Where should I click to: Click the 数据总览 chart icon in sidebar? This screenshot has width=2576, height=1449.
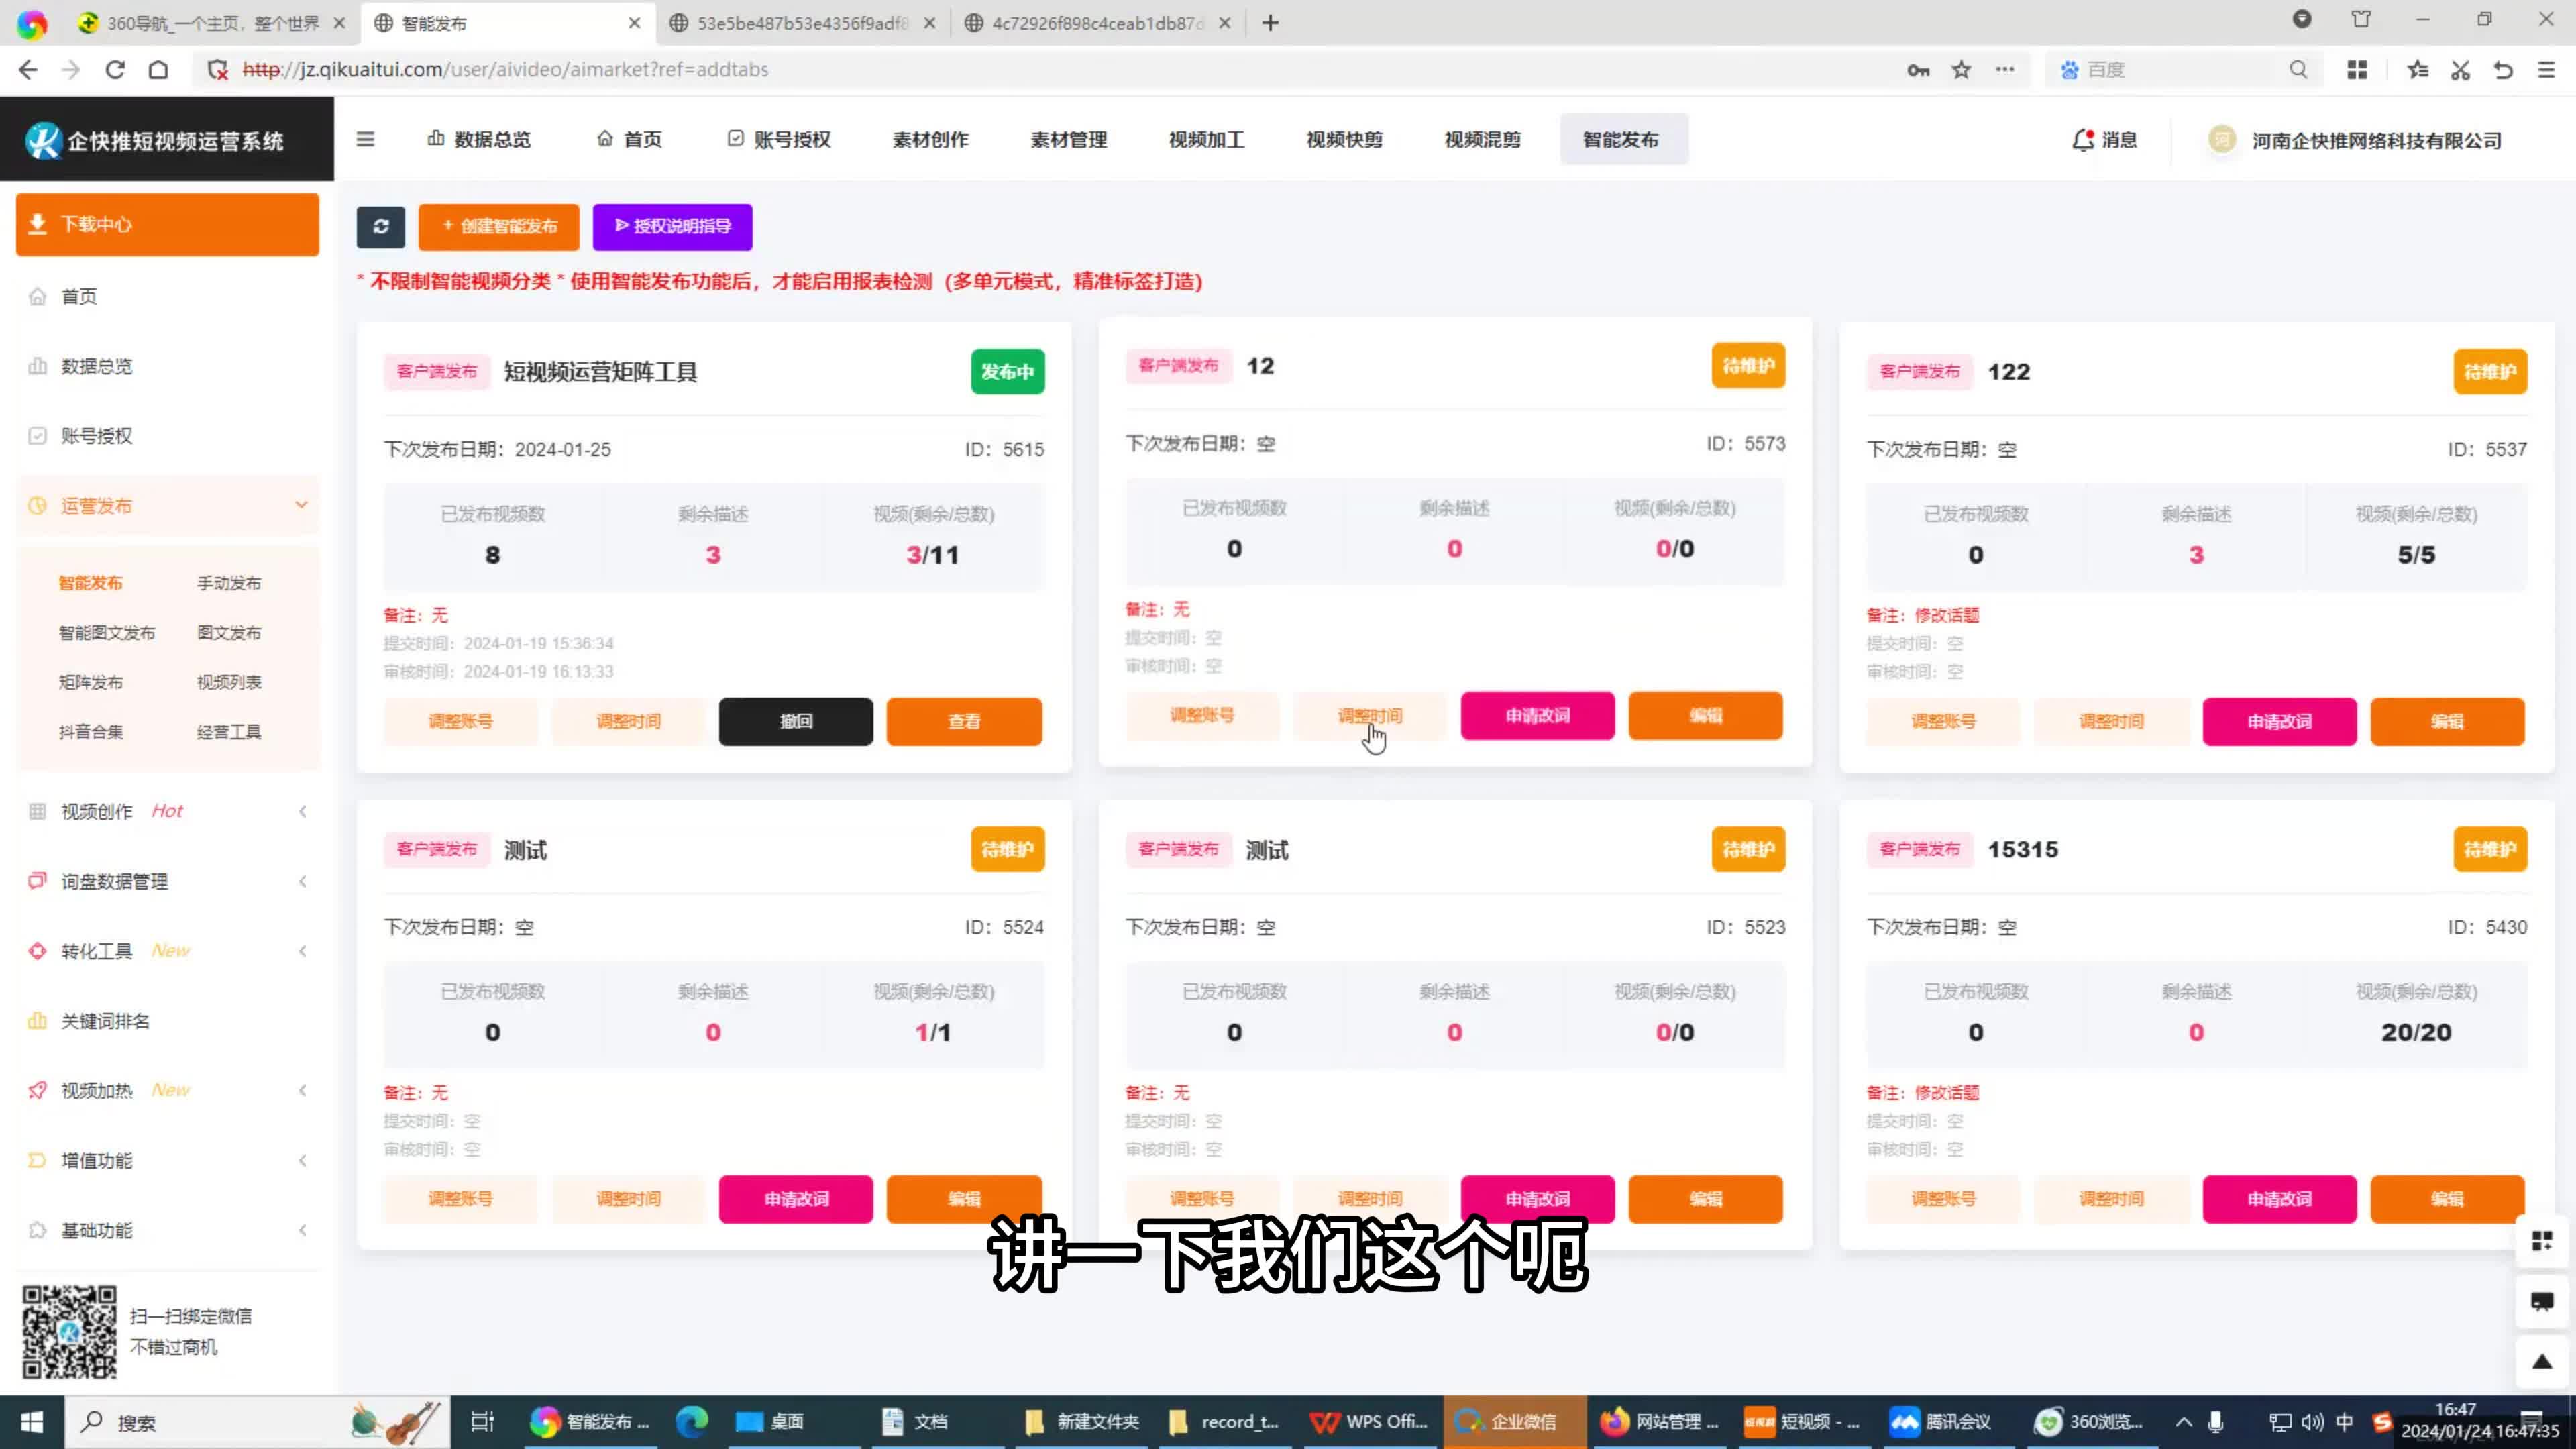point(37,366)
